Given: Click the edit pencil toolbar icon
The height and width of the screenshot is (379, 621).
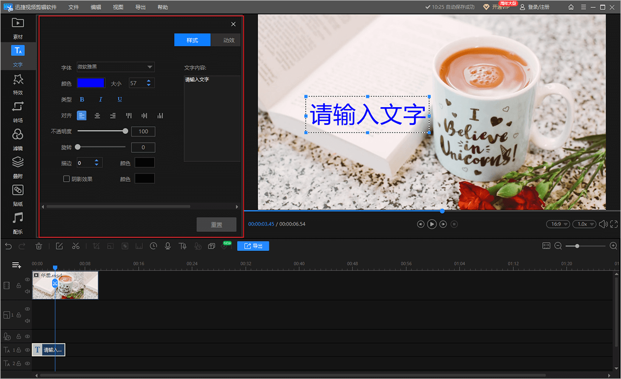Looking at the screenshot, I should click(59, 246).
